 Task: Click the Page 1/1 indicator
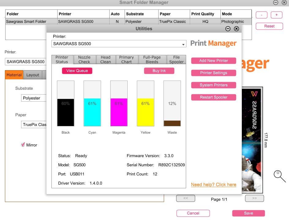219,199
